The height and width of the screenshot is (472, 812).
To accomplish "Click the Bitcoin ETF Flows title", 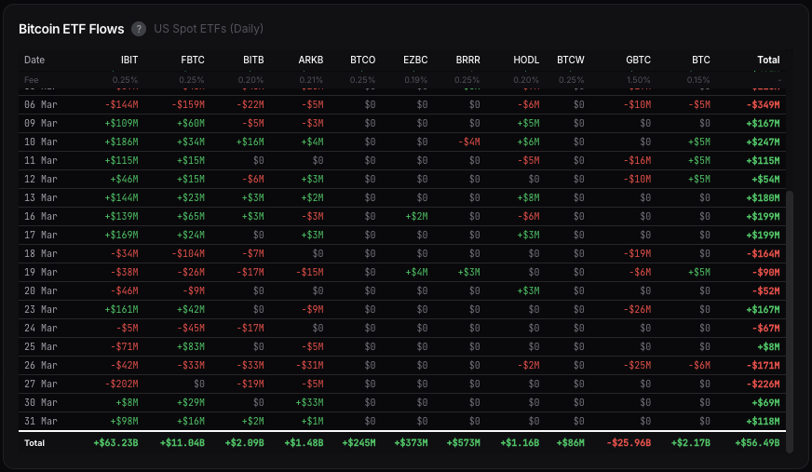I will [72, 29].
